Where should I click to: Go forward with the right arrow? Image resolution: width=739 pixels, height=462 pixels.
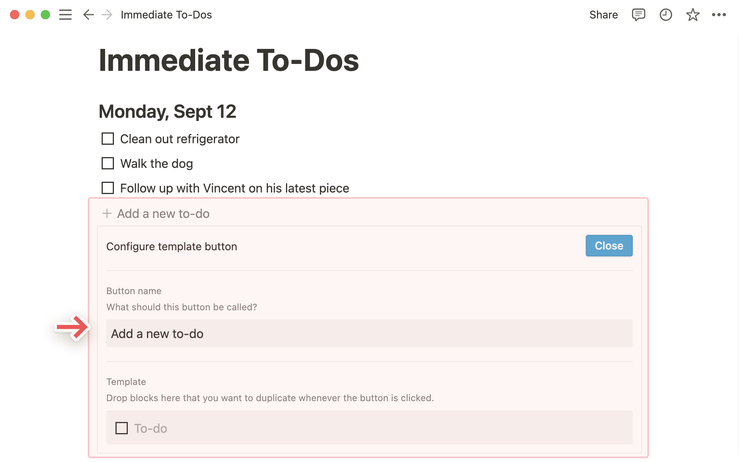[107, 15]
